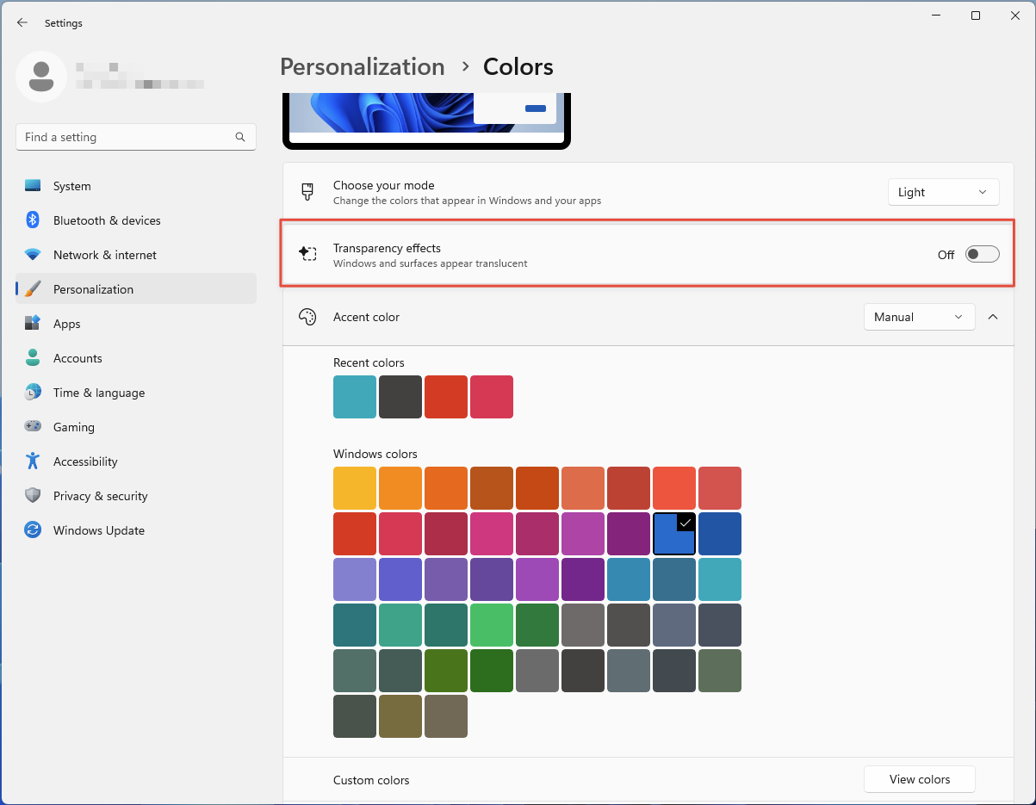The image size is (1036, 805).
Task: Click the sparkle icon beside Transparency effects
Action: [x=307, y=254]
